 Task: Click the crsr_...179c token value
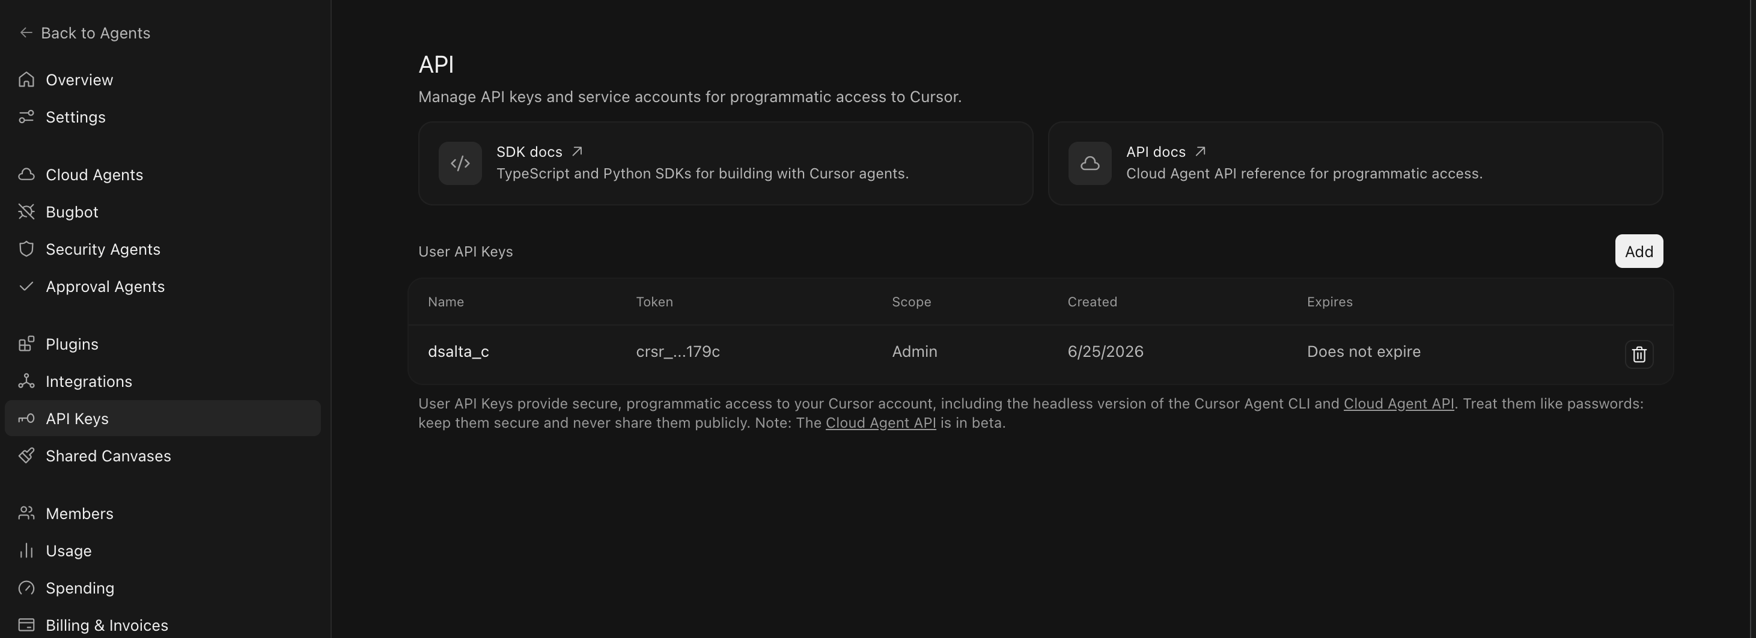coord(678,351)
